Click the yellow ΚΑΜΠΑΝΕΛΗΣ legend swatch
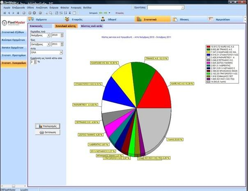Image resolution: width=248 pixels, height=191 pixels. pos(209,52)
